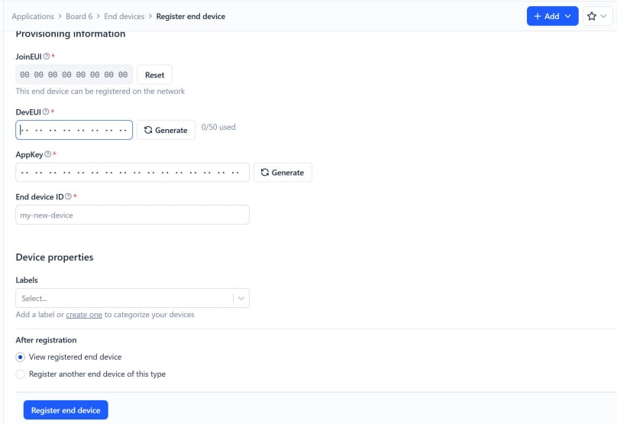Click the star bookmark icon
Viewport: 617px width, 424px height.
pos(592,16)
